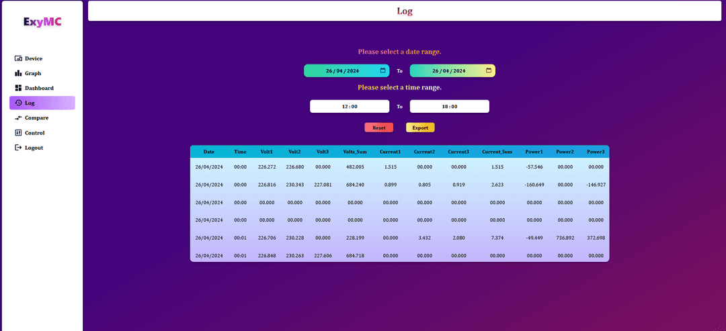The height and width of the screenshot is (331, 726).
Task: Open the end date calendar picker icon
Action: pyautogui.click(x=489, y=70)
